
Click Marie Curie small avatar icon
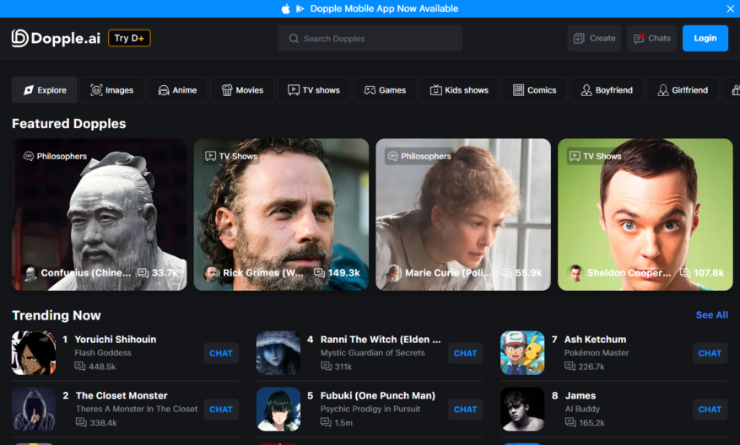click(x=393, y=273)
